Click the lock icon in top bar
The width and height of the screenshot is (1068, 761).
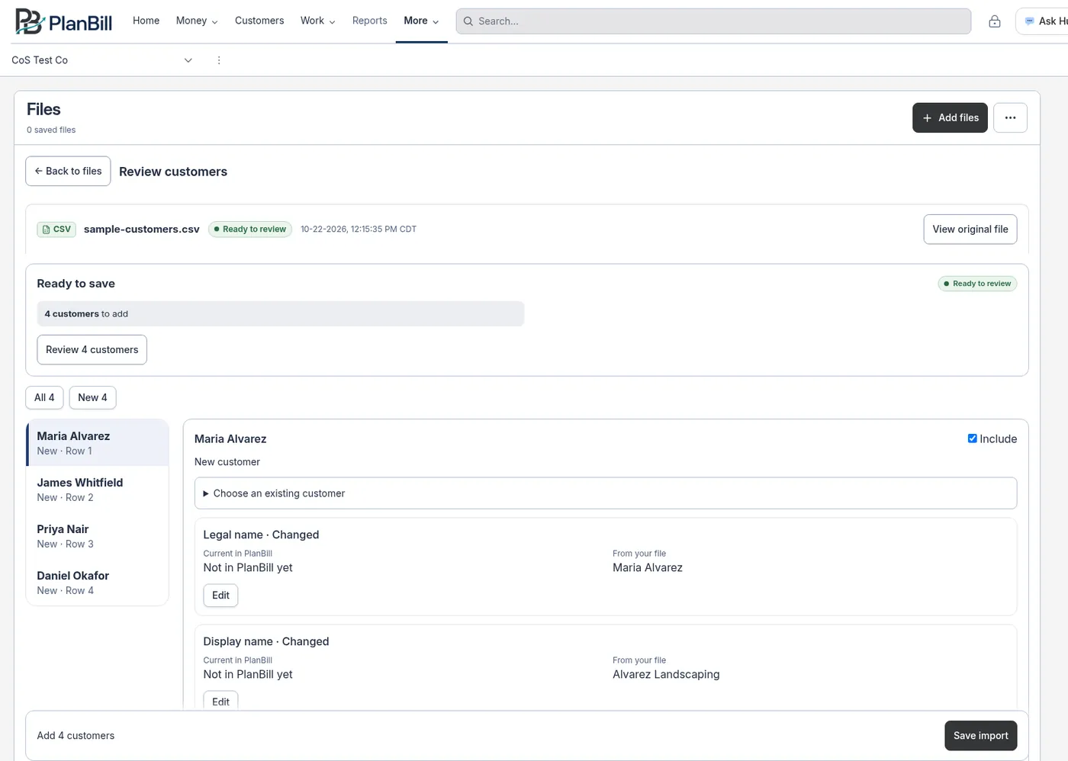(995, 21)
